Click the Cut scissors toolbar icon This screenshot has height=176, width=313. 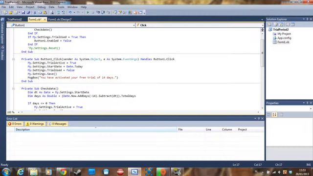[35, 13]
